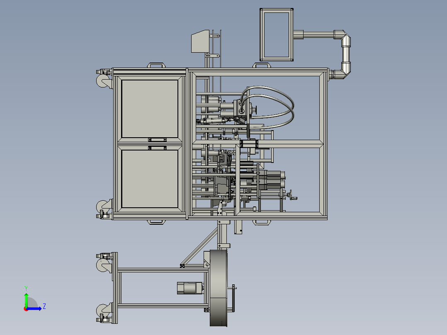Pick the large reel disc on the lower cart
Viewport: 447px width, 335px height.
(219, 288)
